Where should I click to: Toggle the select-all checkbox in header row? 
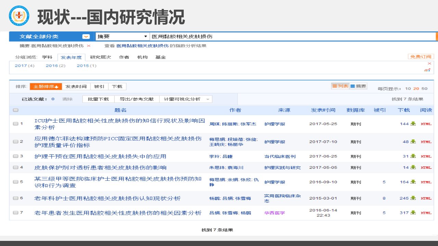coord(15,110)
